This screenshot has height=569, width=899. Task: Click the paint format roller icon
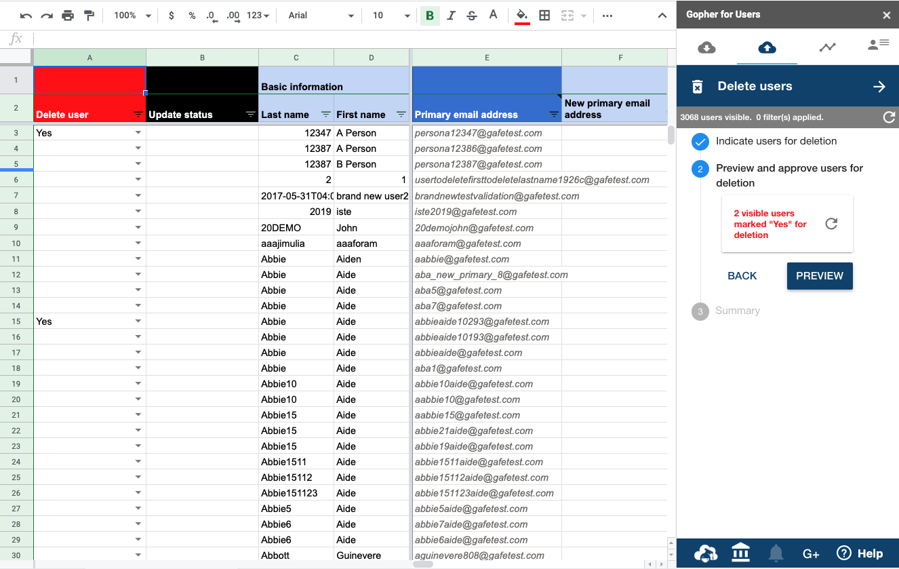[x=89, y=16]
